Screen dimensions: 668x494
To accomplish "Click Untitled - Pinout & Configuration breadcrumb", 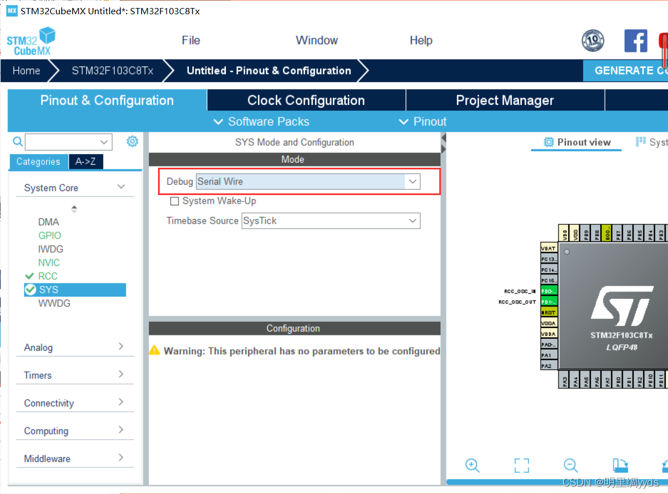I will pyautogui.click(x=269, y=71).
